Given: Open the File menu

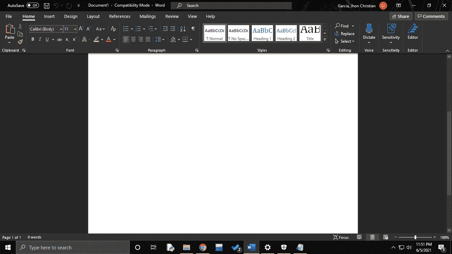Looking at the screenshot, I should [9, 16].
